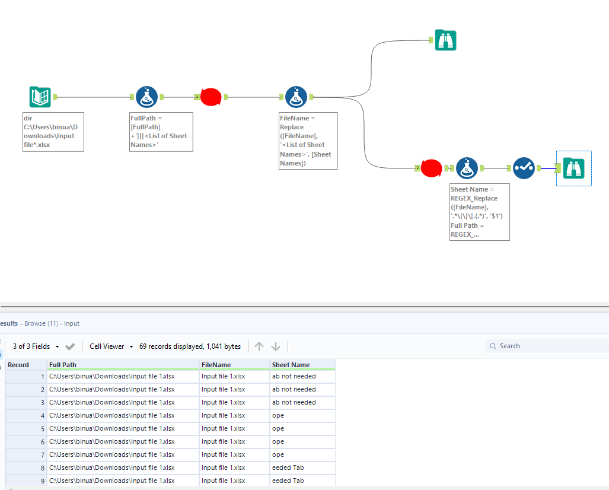
Task: Select the Directory input tool
Action: 40,97
